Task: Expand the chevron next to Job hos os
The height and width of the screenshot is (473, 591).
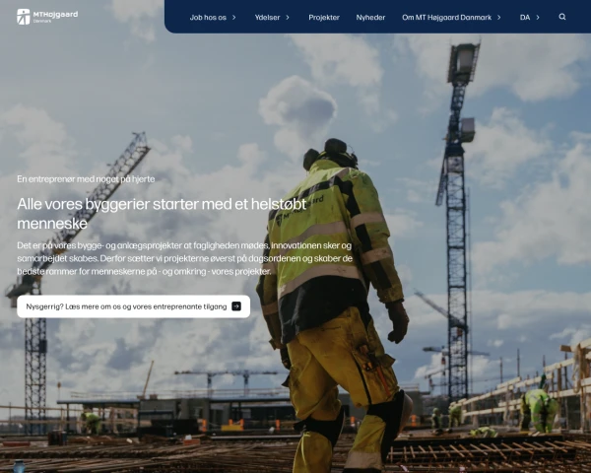Action: coord(234,18)
